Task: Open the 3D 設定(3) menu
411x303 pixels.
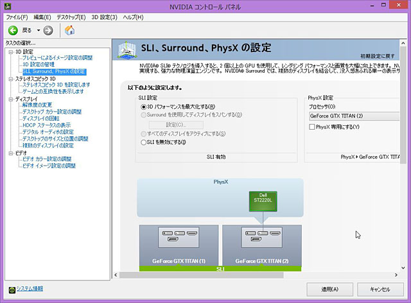Action: click(x=104, y=17)
